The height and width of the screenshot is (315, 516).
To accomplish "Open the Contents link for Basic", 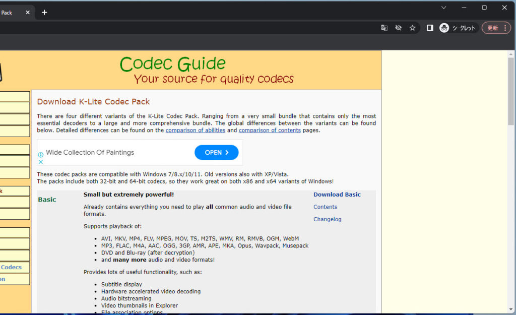I will click(x=325, y=207).
